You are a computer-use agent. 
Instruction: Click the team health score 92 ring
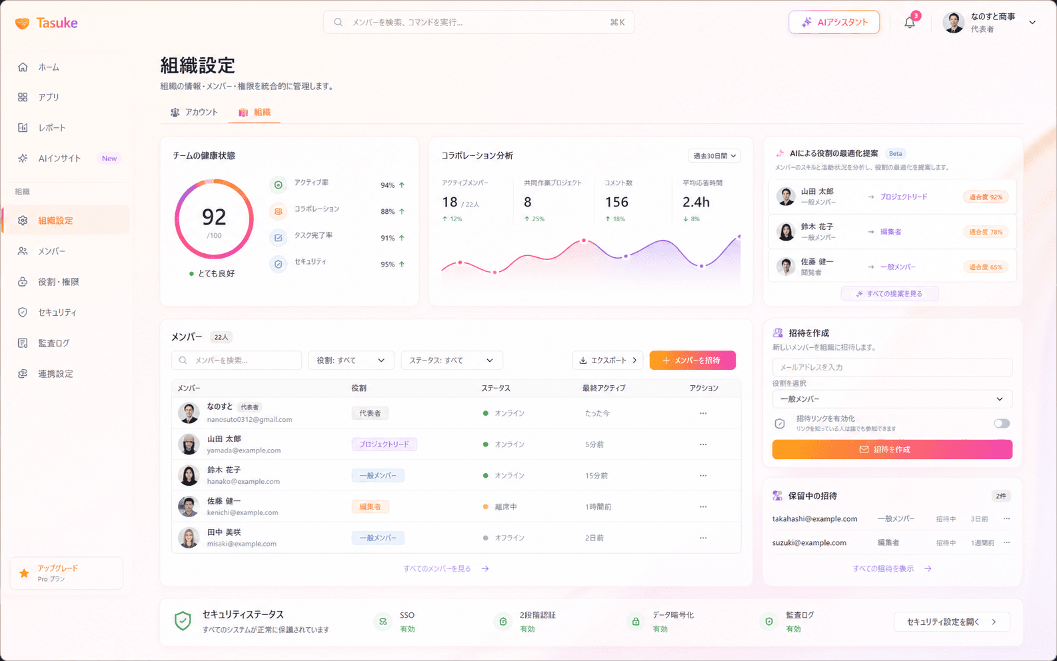click(x=214, y=219)
